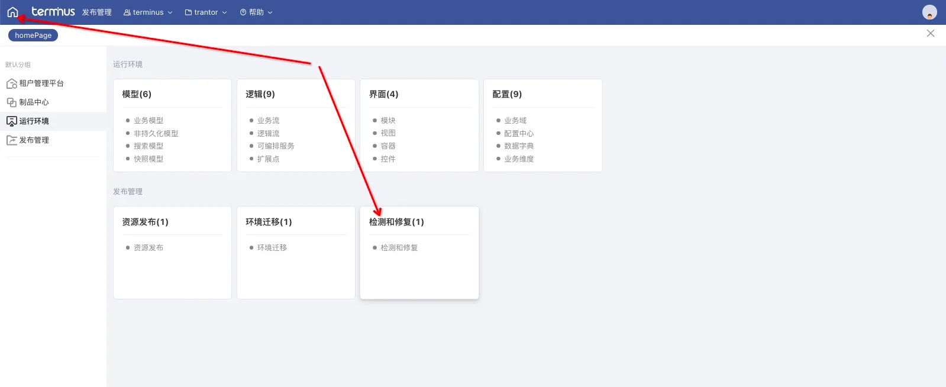This screenshot has height=387, width=946.
Task: Open the 检测和修复(1) card heading
Action: (397, 222)
